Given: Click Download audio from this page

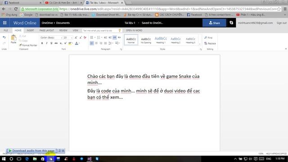Looking at the screenshot, I should pos(31,151).
